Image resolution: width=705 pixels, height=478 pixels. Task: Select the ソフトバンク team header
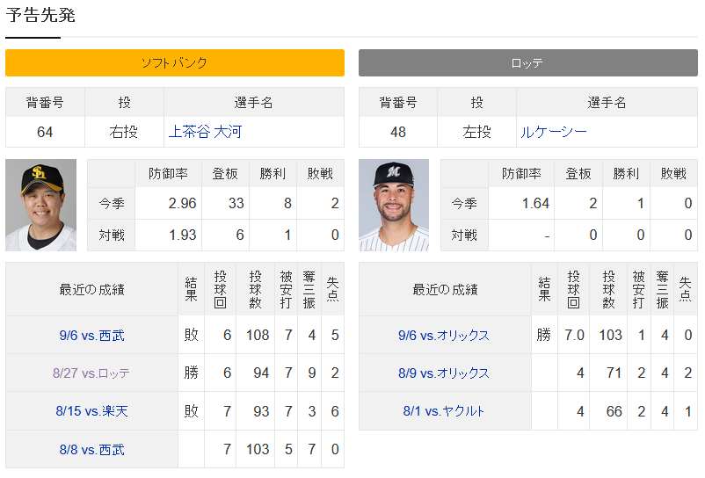pos(175,63)
